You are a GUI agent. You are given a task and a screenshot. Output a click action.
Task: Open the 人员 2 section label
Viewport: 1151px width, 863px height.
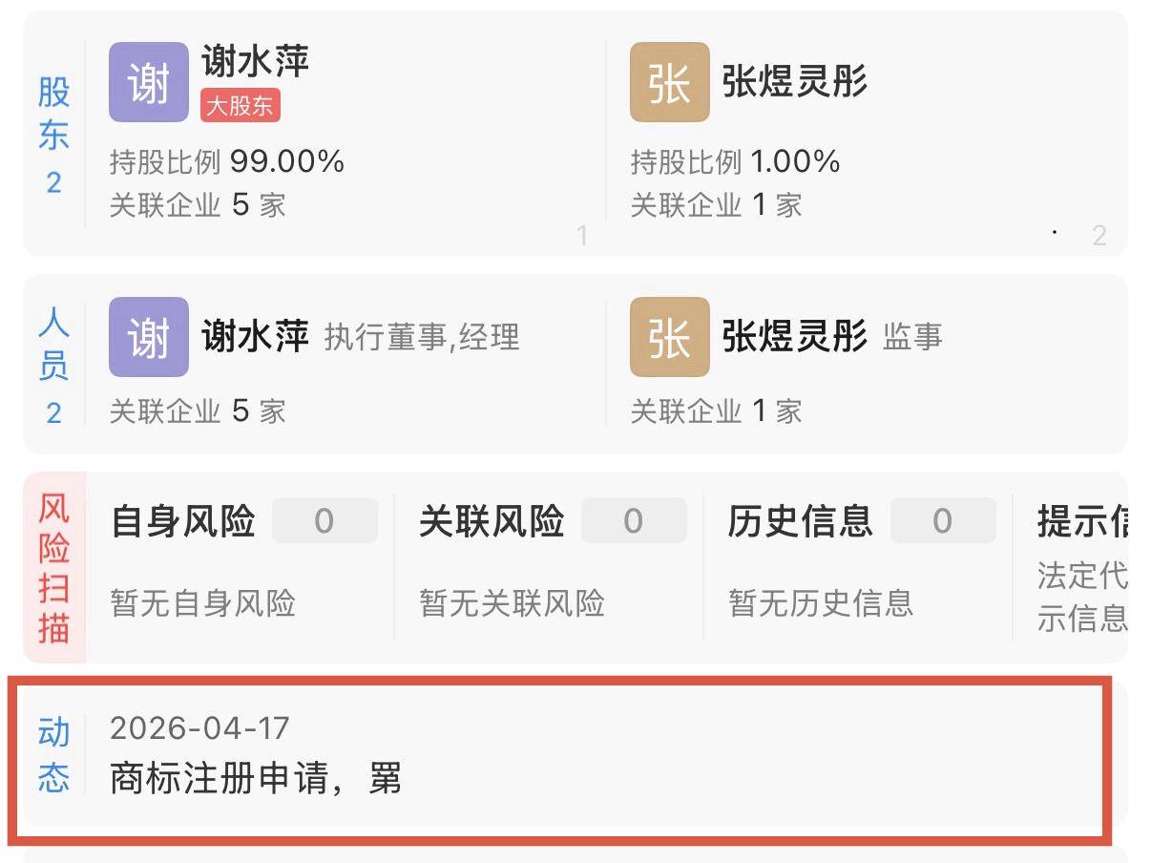pyautogui.click(x=53, y=368)
